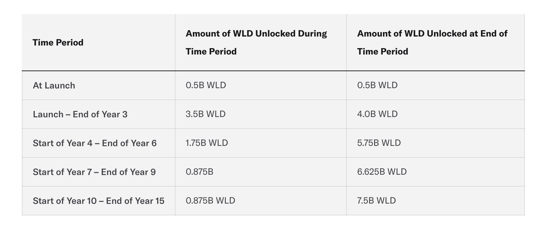Image resolution: width=548 pixels, height=234 pixels.
Task: Click the "Amount of WLD Unlocked During Time Period" header
Action: coord(256,42)
